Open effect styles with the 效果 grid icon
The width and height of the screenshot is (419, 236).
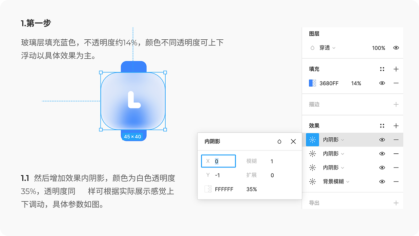pos(382,126)
